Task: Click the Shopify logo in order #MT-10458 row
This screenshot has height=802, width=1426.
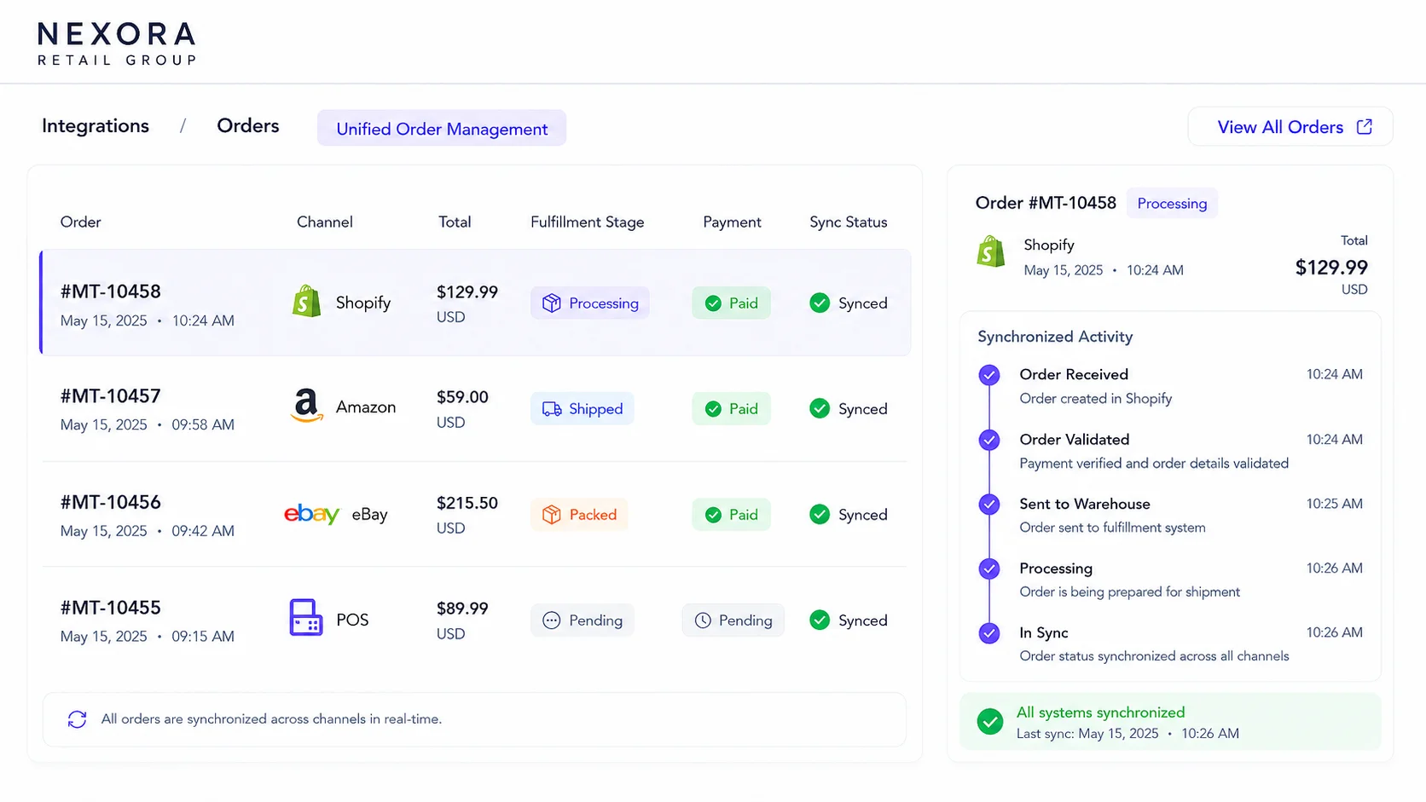Action: pyautogui.click(x=306, y=302)
